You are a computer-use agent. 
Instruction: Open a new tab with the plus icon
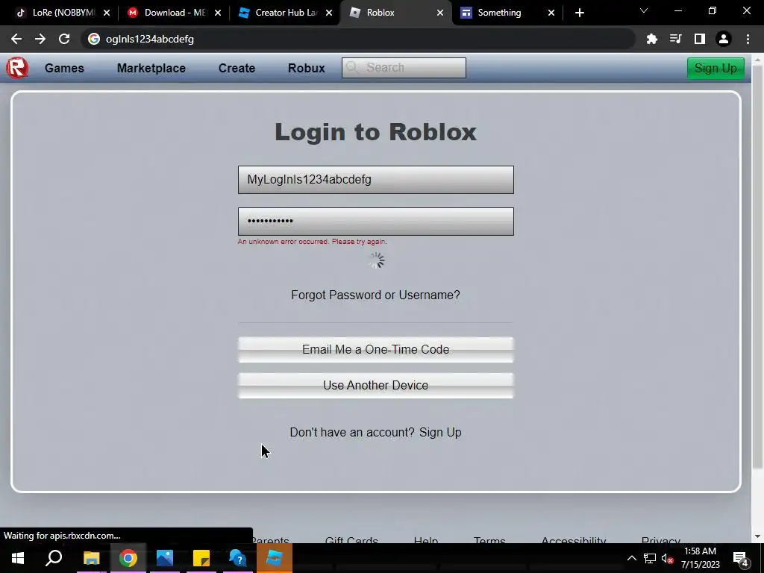tap(579, 13)
